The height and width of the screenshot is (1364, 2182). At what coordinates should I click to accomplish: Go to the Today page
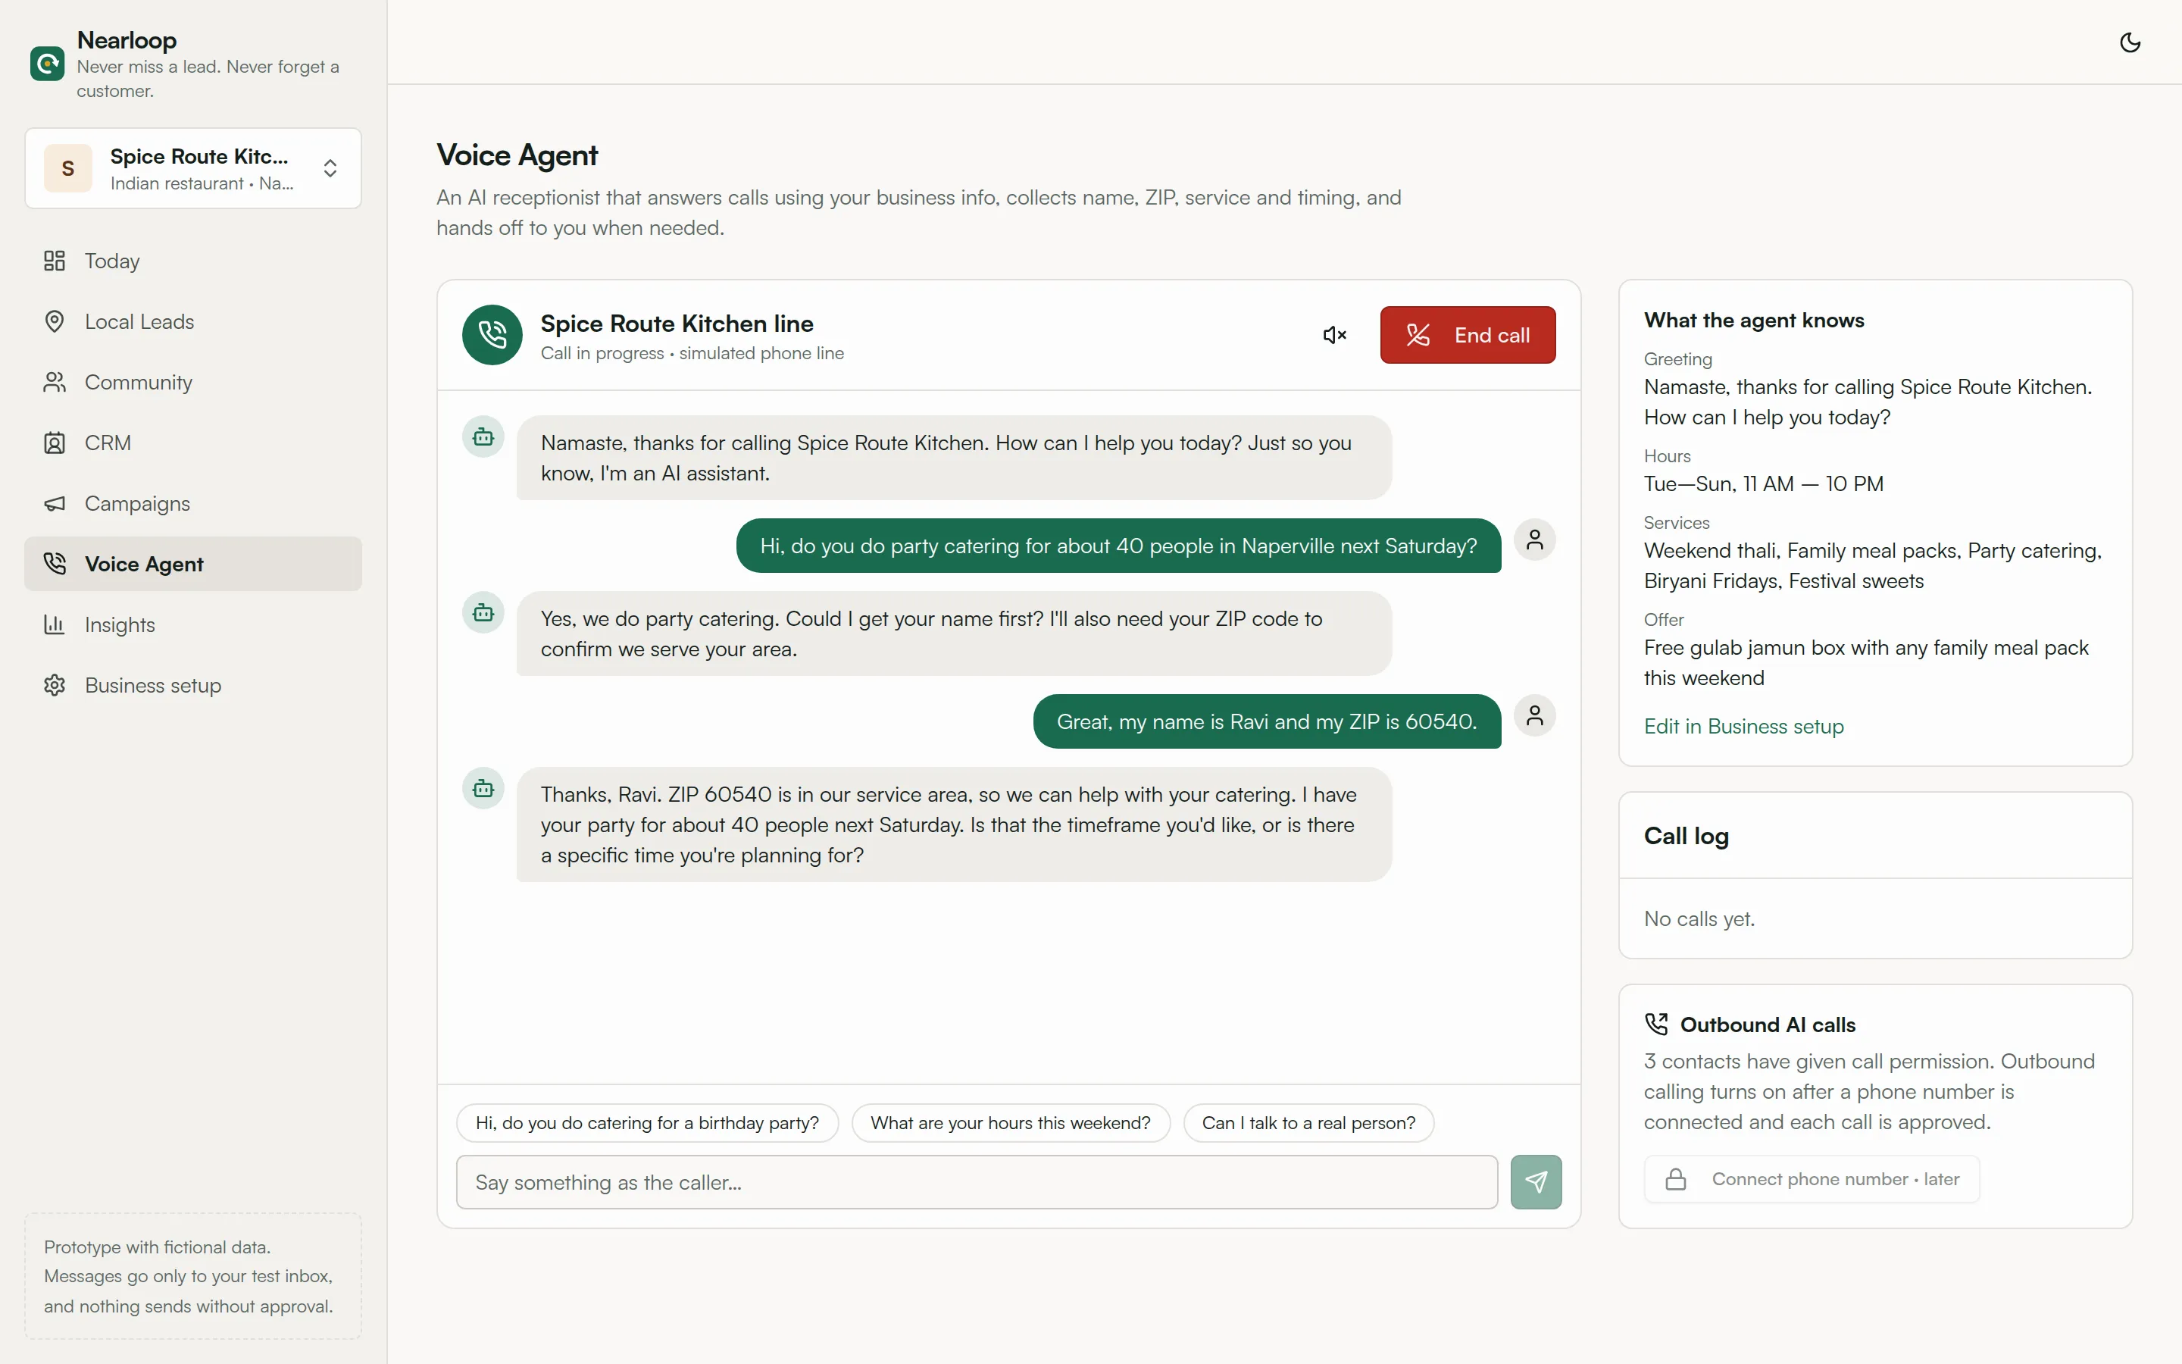pyautogui.click(x=193, y=261)
